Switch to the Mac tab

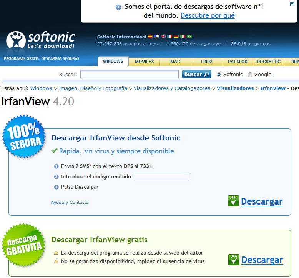[175, 62]
